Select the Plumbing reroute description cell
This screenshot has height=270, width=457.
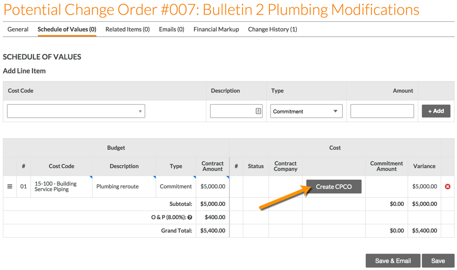coord(123,186)
